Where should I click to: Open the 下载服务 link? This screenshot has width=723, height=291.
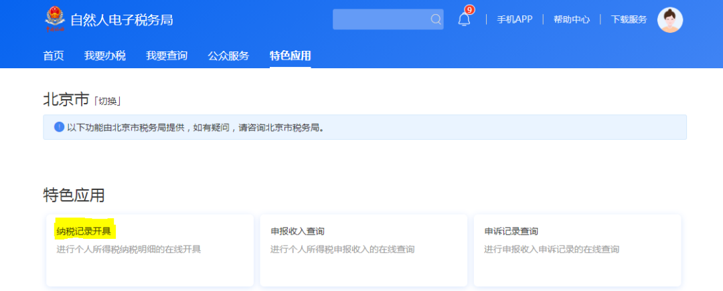pos(629,19)
